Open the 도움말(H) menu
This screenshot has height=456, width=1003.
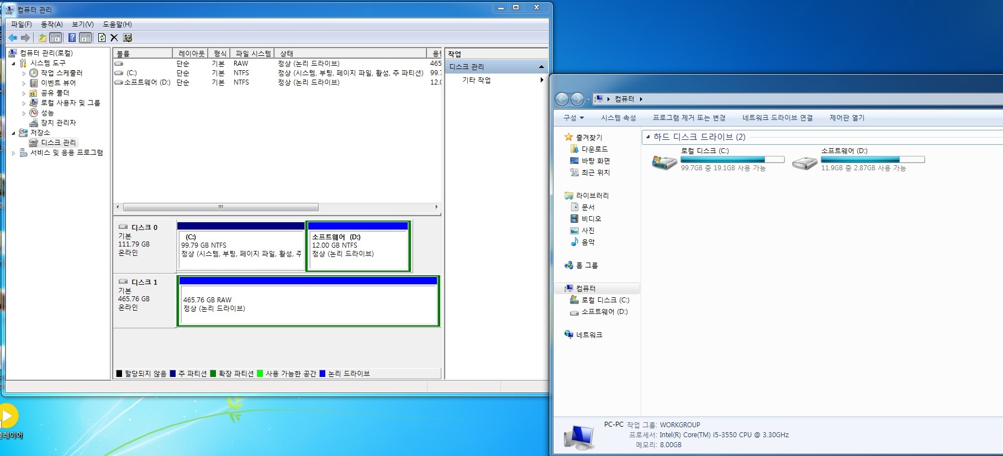(117, 24)
